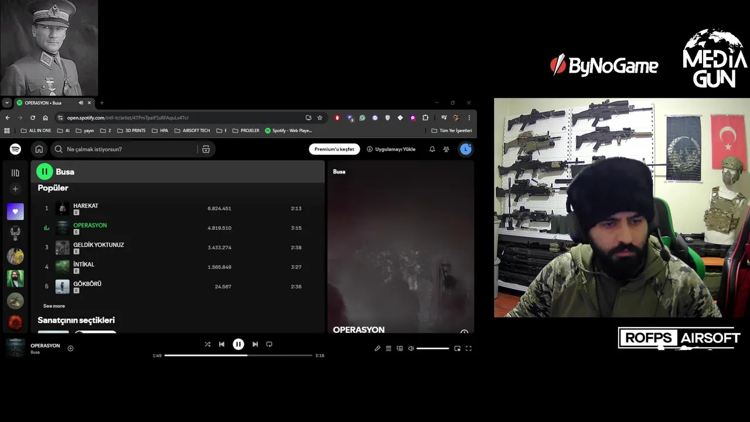Image resolution: width=750 pixels, height=422 pixels.
Task: Open the HPA bookmark folder
Action: 160,131
